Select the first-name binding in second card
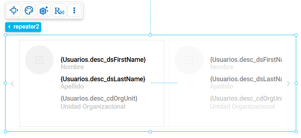Screen dimensions: 301x138 coord(246,60)
